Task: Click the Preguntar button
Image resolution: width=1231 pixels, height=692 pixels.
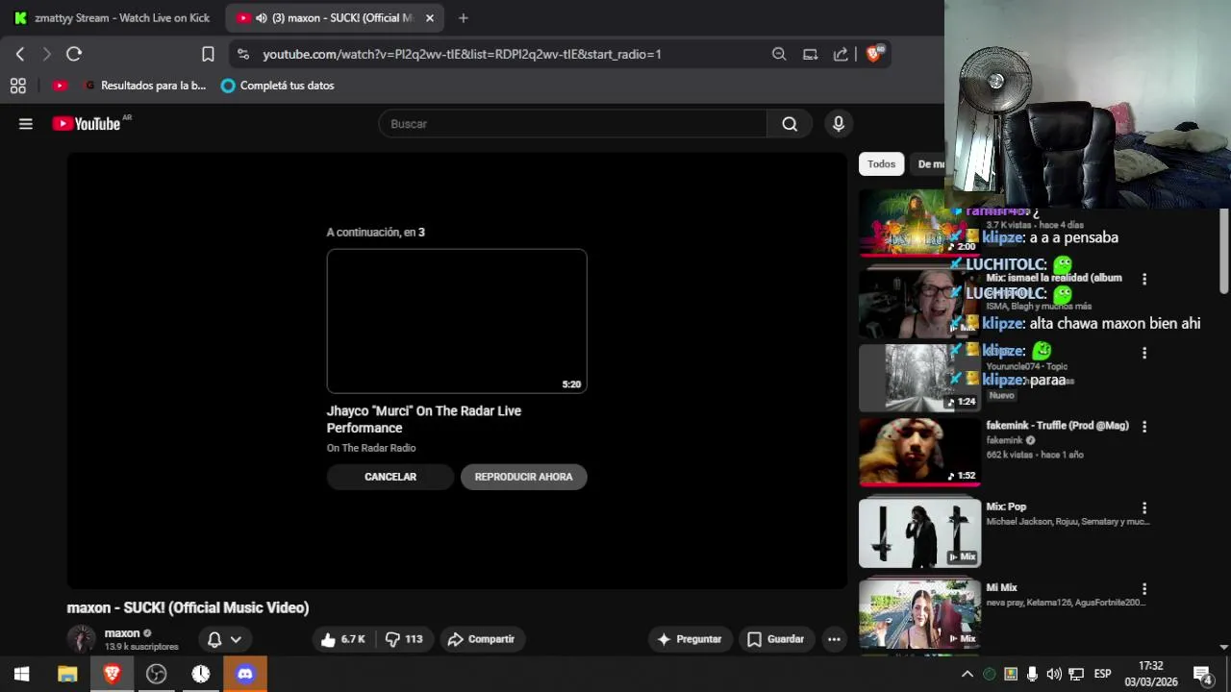Action: [x=689, y=639]
